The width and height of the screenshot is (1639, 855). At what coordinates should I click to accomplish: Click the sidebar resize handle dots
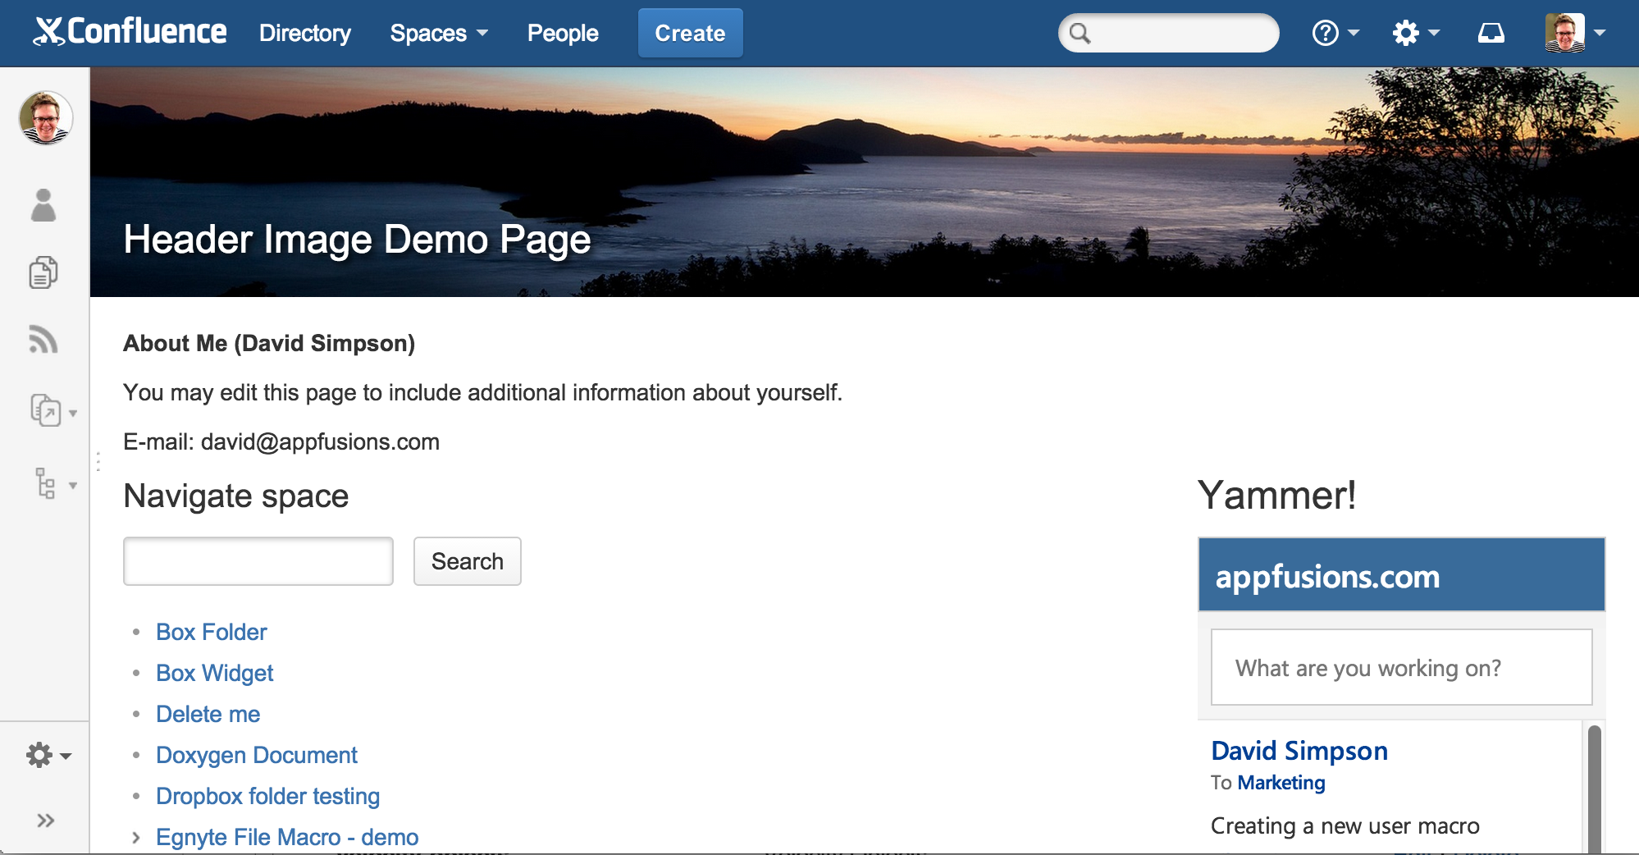pos(98,462)
